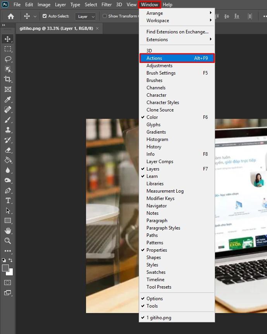The height and width of the screenshot is (334, 267).
Task: Select the Rectangular Marquee tool
Action: pyautogui.click(x=8, y=49)
